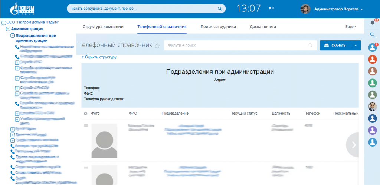Open the Доска почета tab
This screenshot has width=380, height=185.
pyautogui.click(x=263, y=27)
